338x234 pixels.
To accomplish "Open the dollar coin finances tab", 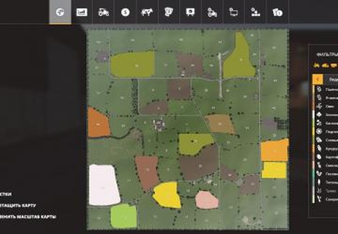I will point(125,12).
